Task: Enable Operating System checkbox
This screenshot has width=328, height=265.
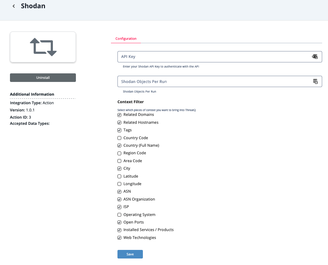Action: (120, 215)
